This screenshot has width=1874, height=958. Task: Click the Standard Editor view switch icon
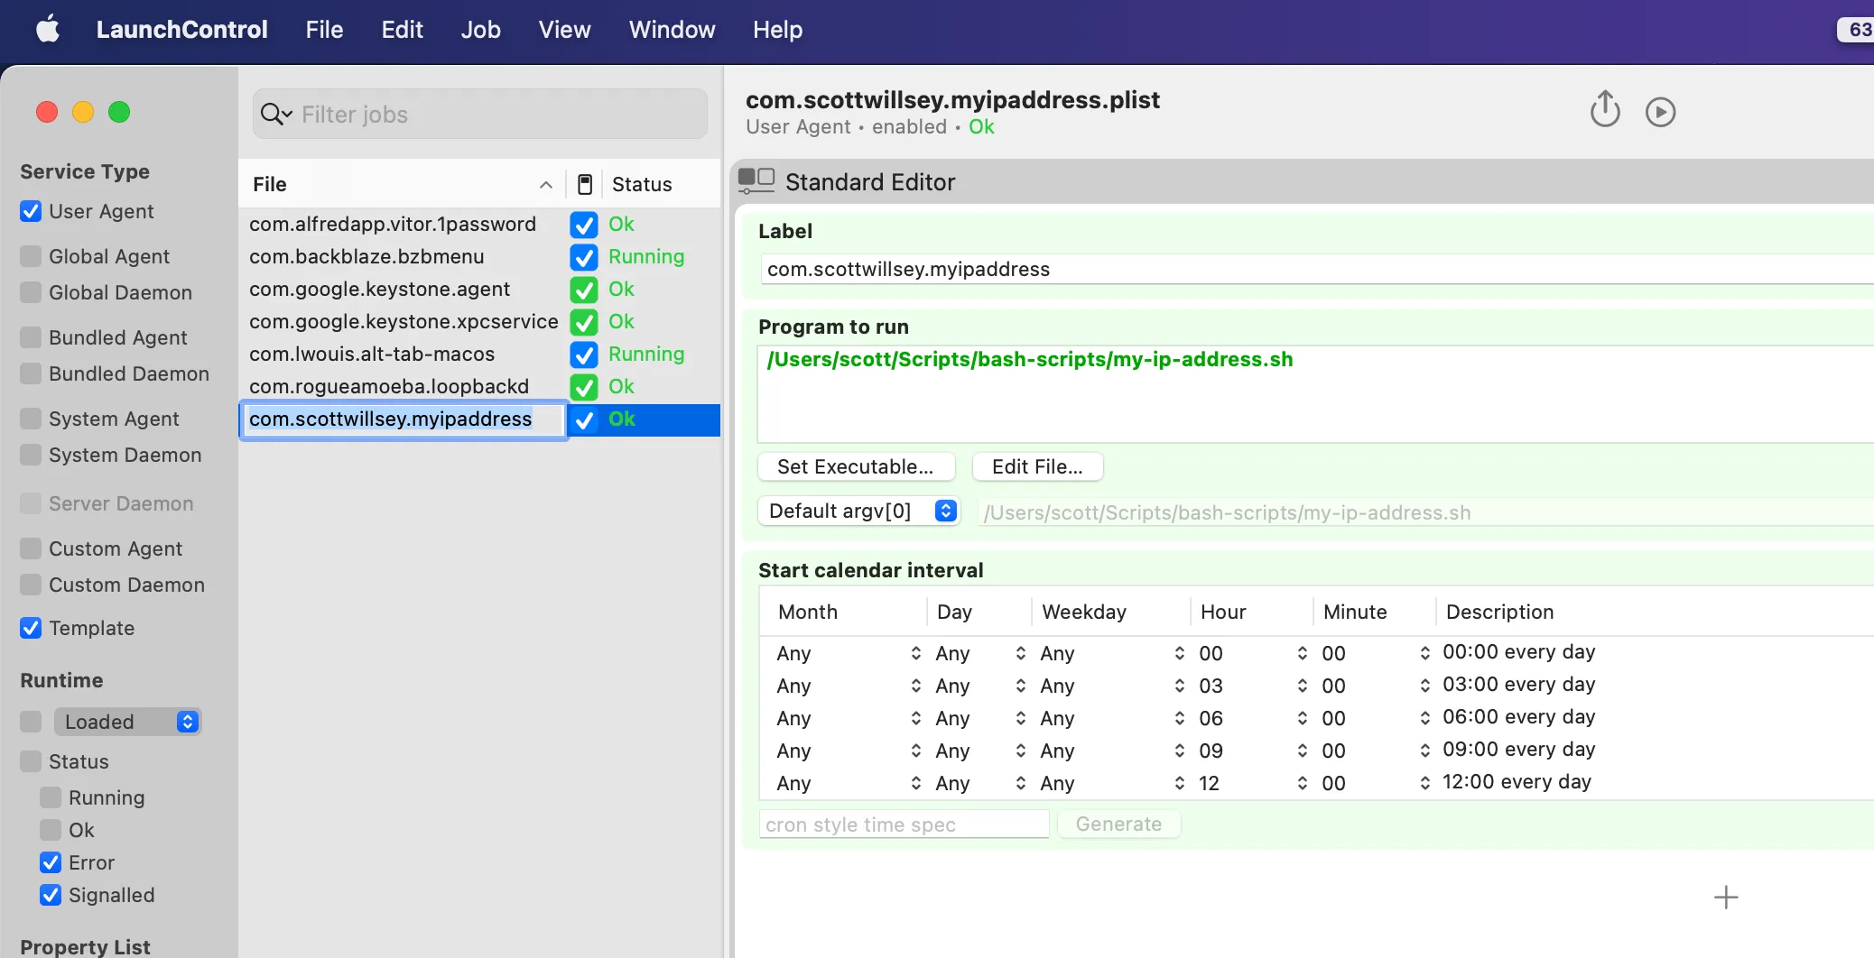pos(756,181)
